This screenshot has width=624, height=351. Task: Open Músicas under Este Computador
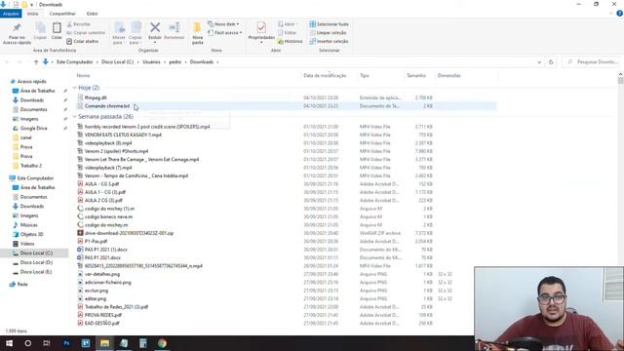click(x=28, y=225)
